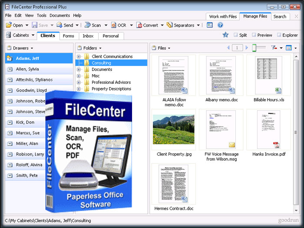Click the OCR document icon
Viewport: 304px width, 228px height.
click(114, 25)
